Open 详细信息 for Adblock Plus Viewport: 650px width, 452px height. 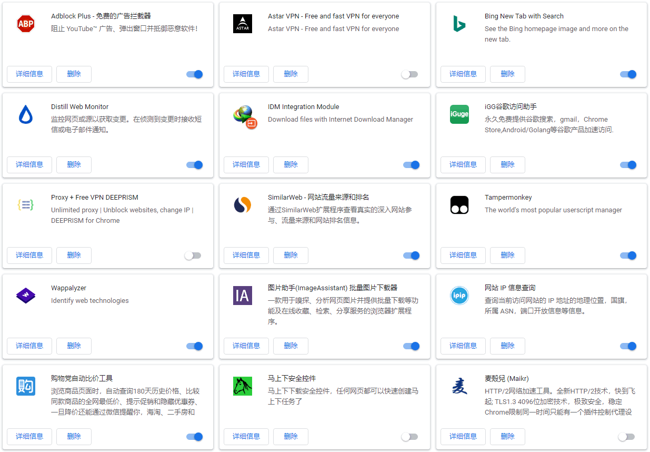[29, 74]
